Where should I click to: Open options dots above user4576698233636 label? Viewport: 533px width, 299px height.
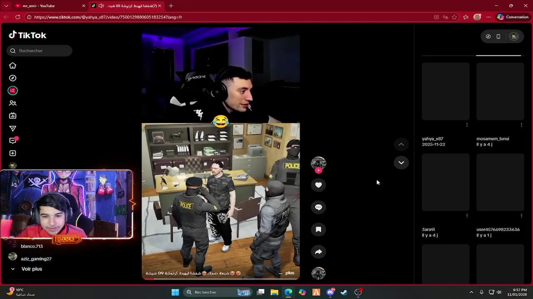[x=521, y=216]
